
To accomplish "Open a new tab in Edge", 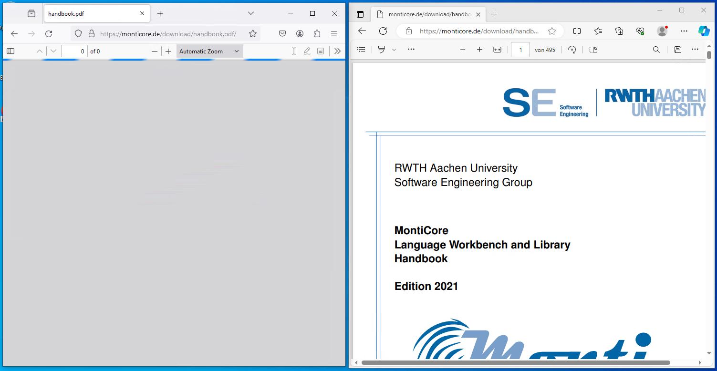I will point(494,14).
